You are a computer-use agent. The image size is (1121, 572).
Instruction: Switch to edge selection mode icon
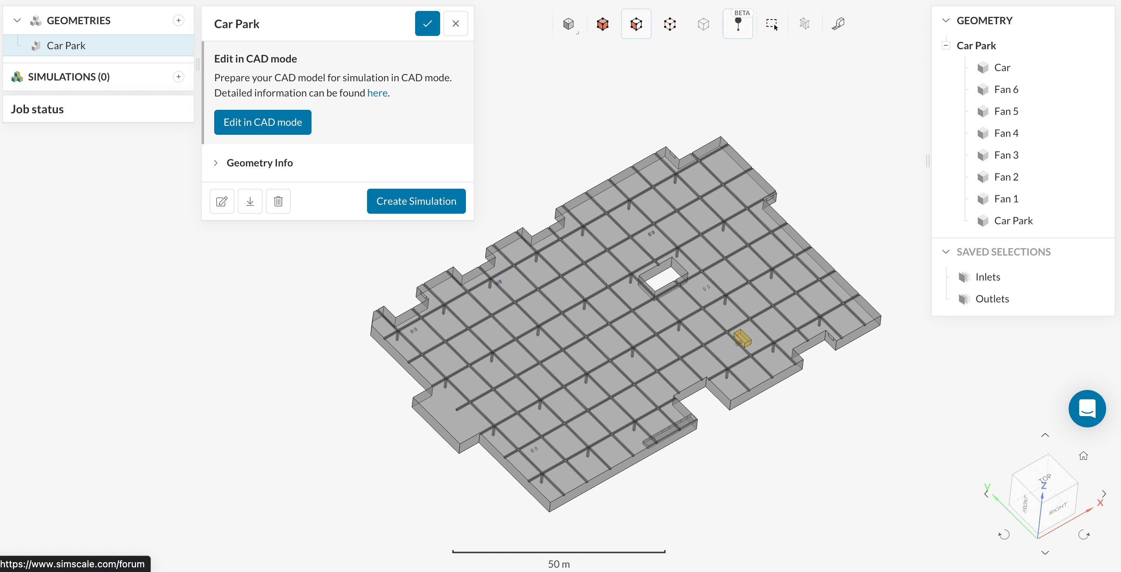[670, 24]
